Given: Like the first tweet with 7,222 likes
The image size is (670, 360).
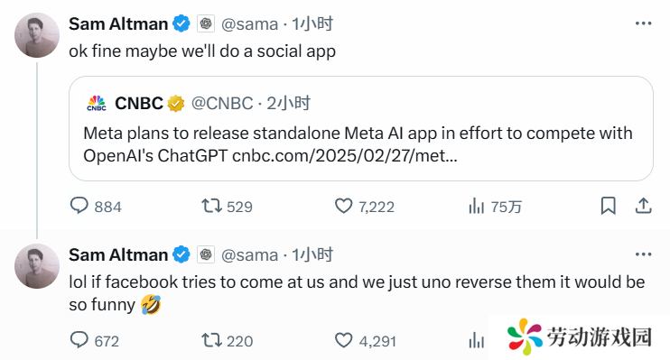Looking at the screenshot, I should (343, 206).
